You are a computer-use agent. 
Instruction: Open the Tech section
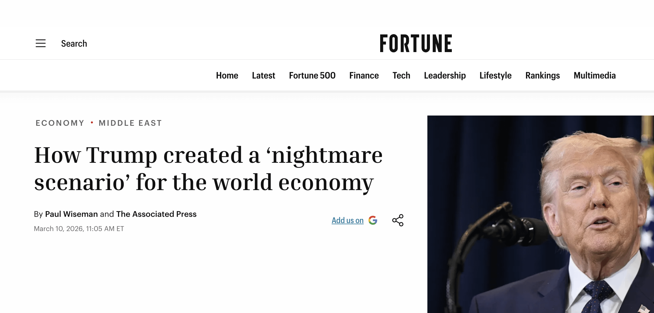401,75
